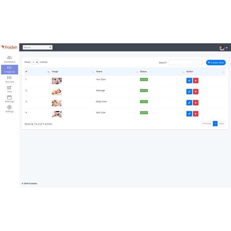Open the Body Care thumbnail image
The image size is (231, 231).
coord(57,103)
